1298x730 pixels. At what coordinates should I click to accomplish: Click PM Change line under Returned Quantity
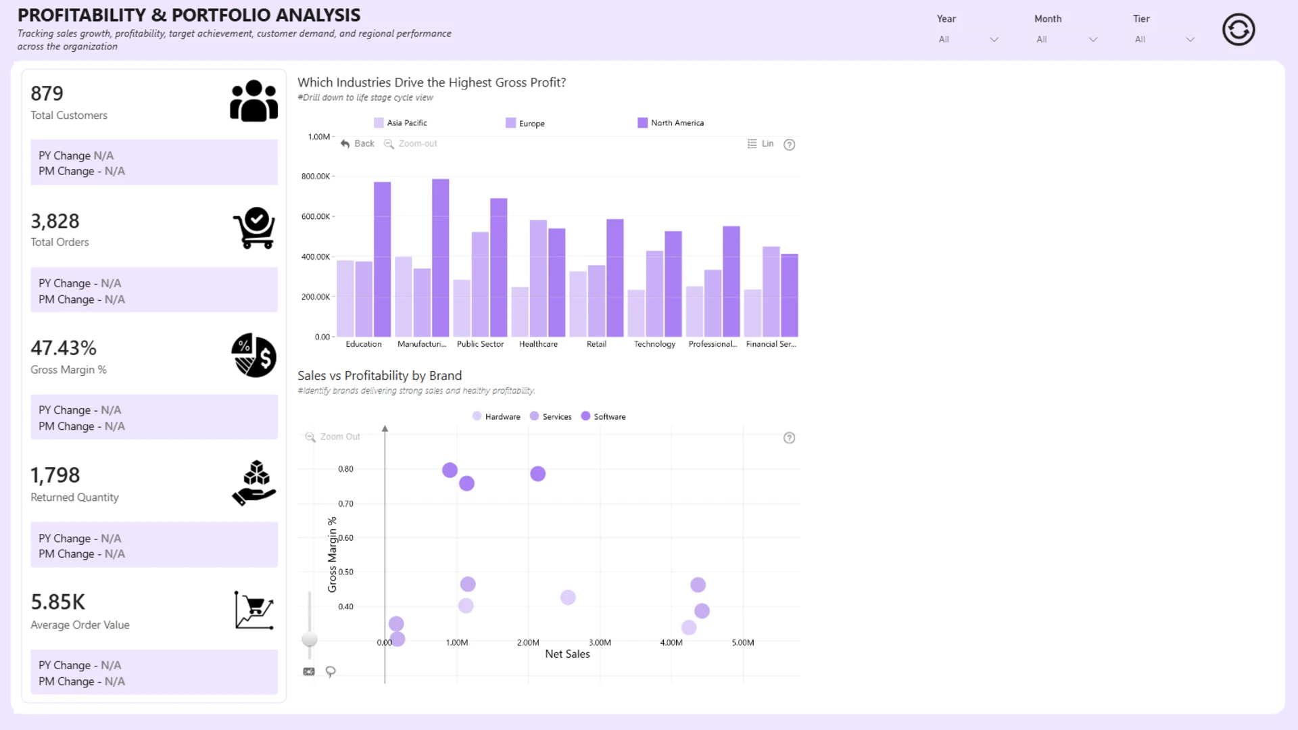[82, 554]
